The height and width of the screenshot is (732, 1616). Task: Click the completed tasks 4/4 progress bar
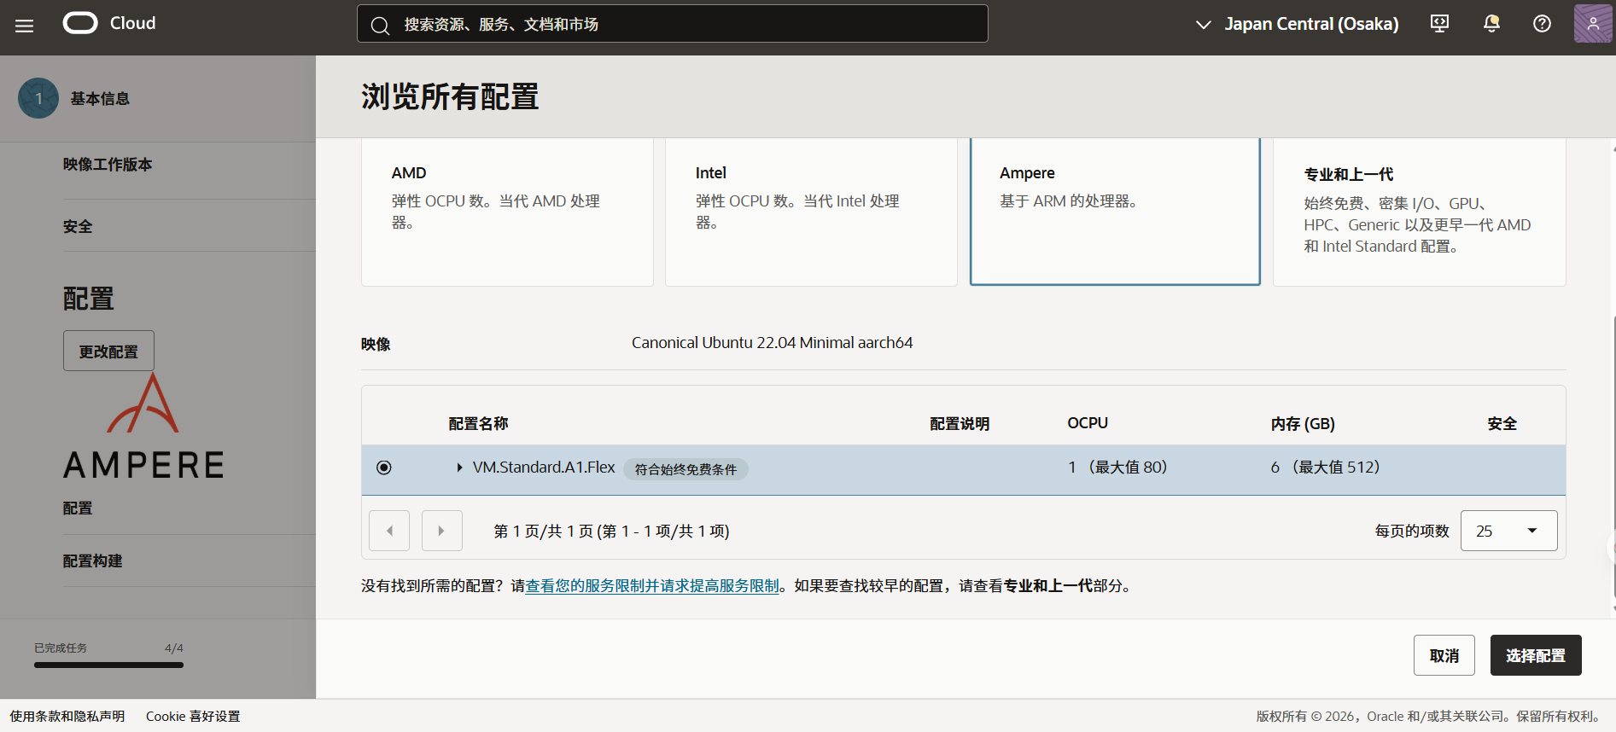tap(108, 665)
